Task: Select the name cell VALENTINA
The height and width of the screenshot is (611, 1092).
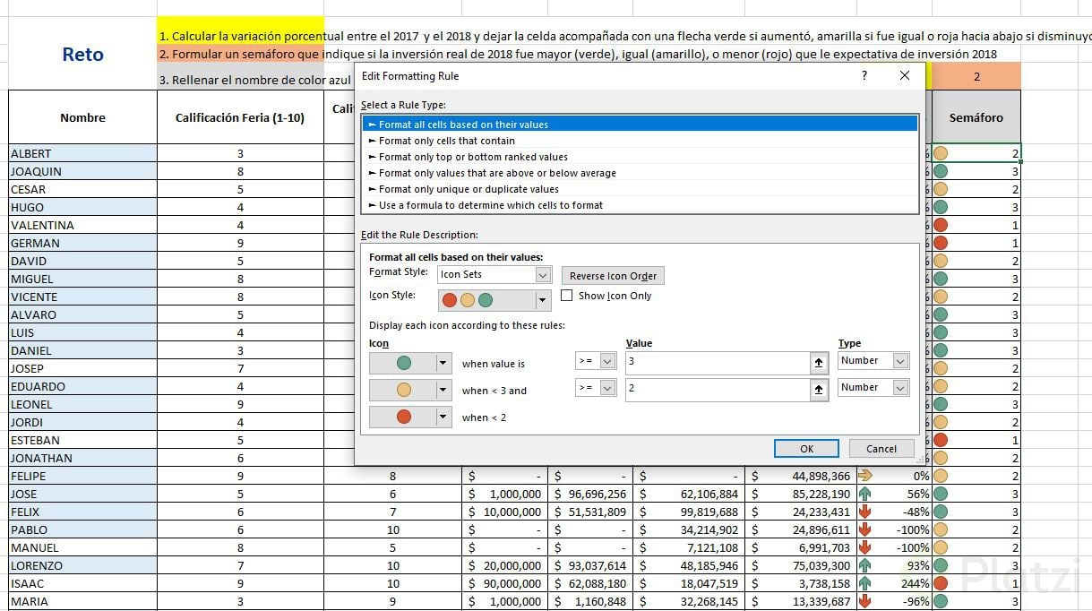Action: pyautogui.click(x=82, y=225)
